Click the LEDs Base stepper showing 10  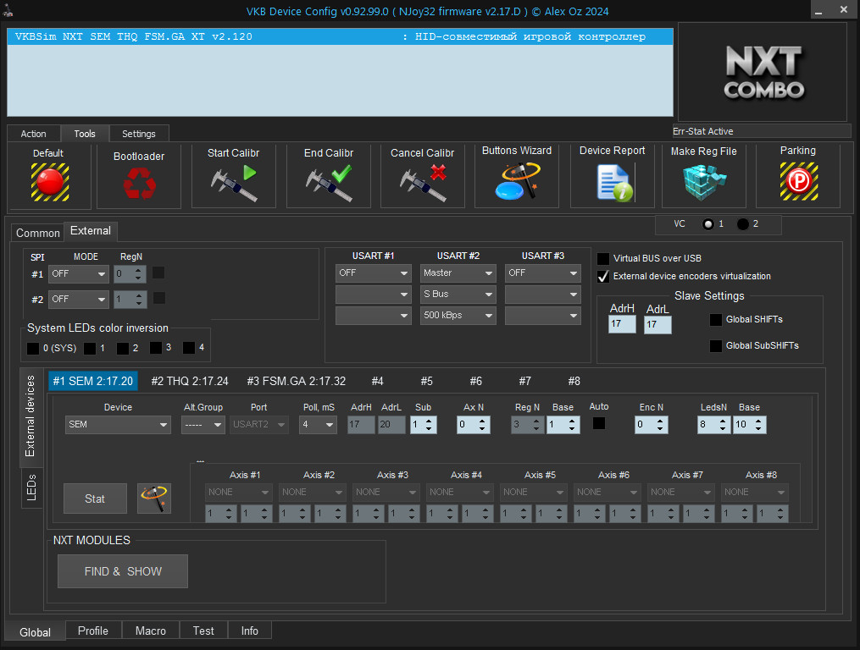point(749,425)
